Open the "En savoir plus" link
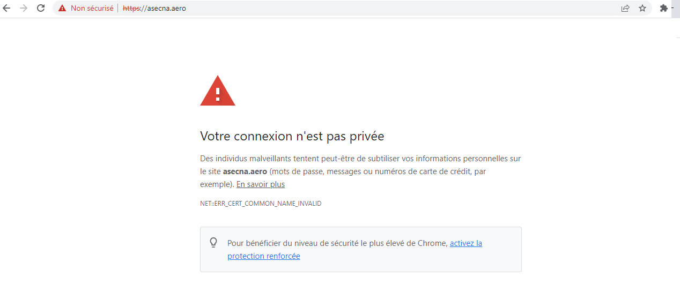 261,184
